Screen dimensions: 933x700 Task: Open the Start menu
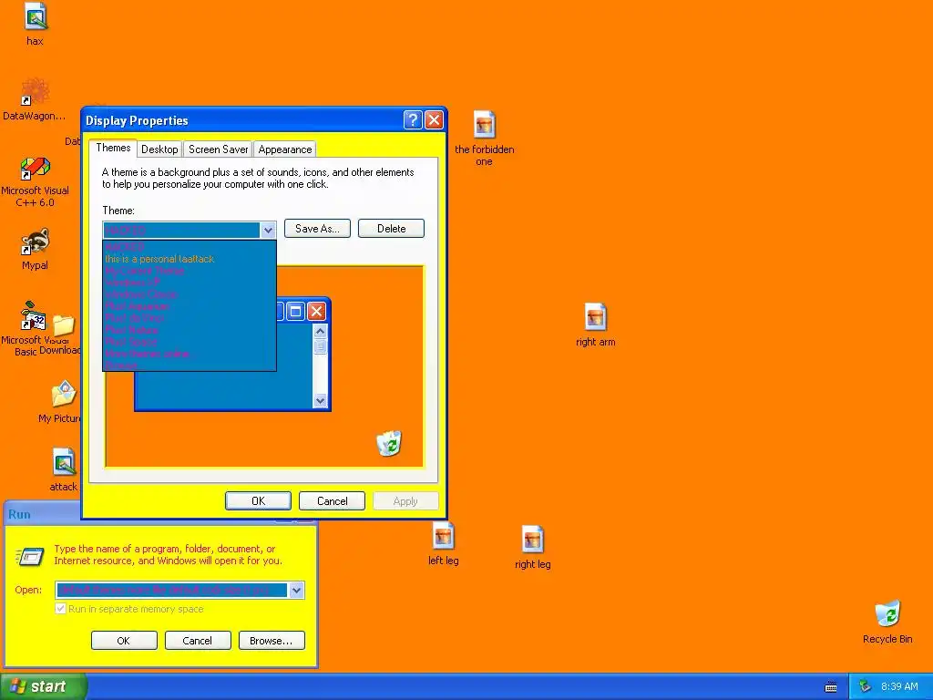(44, 686)
